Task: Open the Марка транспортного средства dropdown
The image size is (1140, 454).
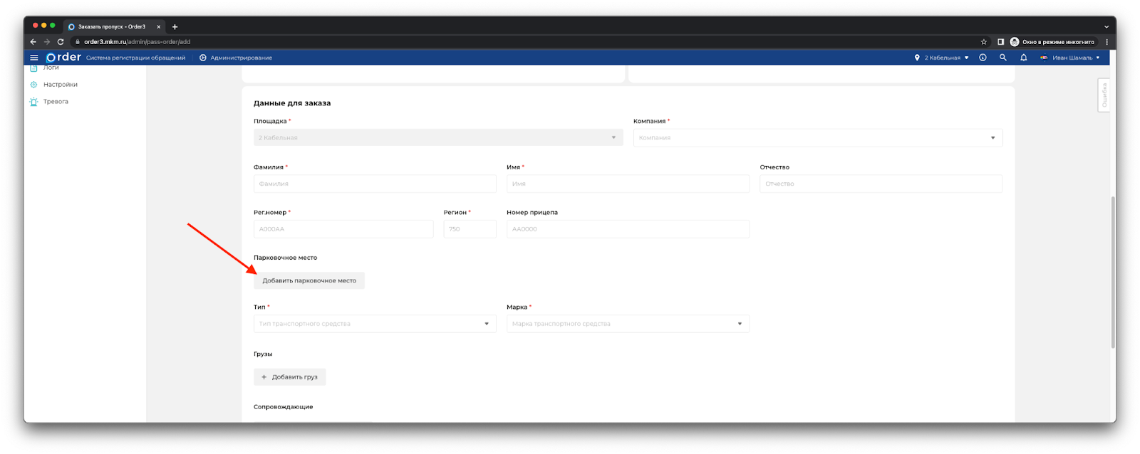Action: [x=628, y=324]
